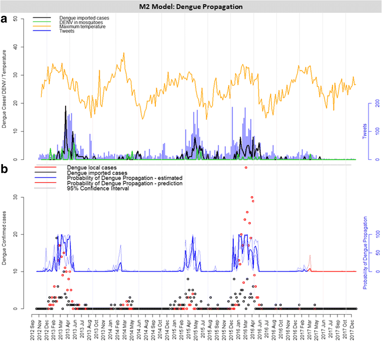The width and height of the screenshot is (382, 341).
Task: Click "Dengue local cases" legend entry
Action: 92,168
